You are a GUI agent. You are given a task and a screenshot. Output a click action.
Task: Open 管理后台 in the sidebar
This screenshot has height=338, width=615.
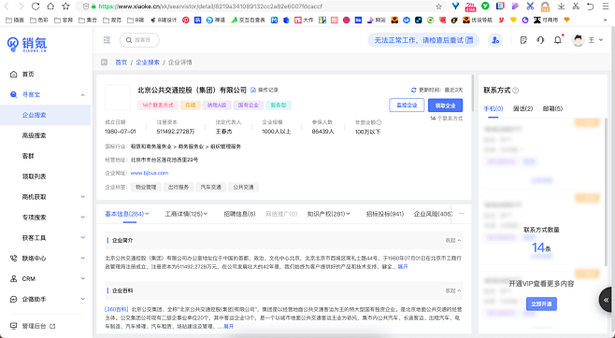coord(34,326)
